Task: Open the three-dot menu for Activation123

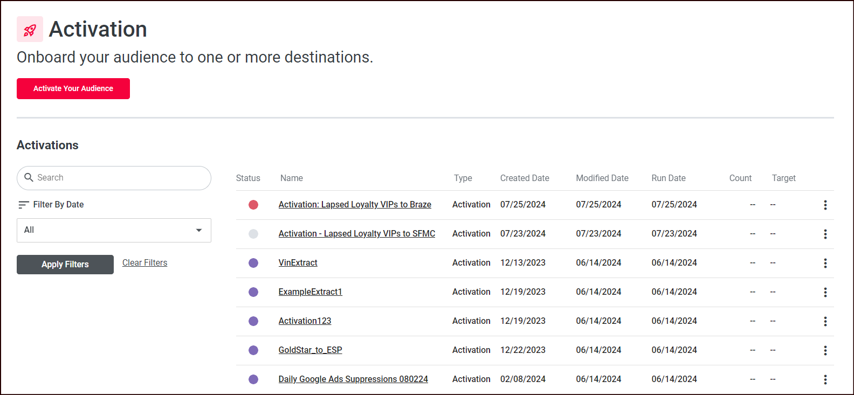Action: coord(825,321)
